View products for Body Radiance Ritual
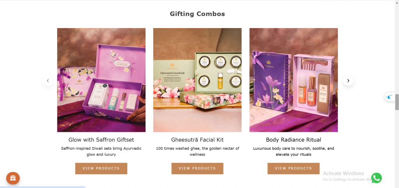Screen dimensions: 399x188 (293, 168)
